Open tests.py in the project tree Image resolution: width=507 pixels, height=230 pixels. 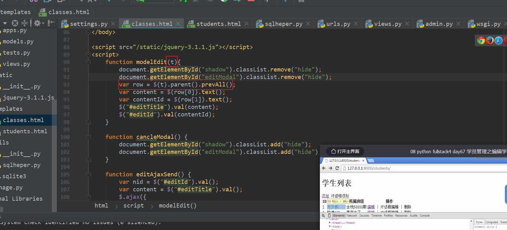tap(16, 53)
